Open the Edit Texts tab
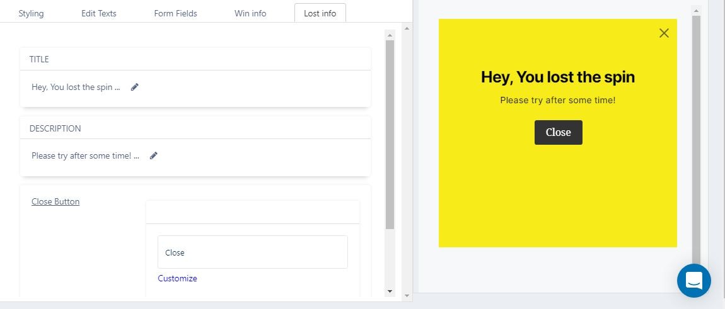Image resolution: width=725 pixels, height=309 pixels. point(99,13)
